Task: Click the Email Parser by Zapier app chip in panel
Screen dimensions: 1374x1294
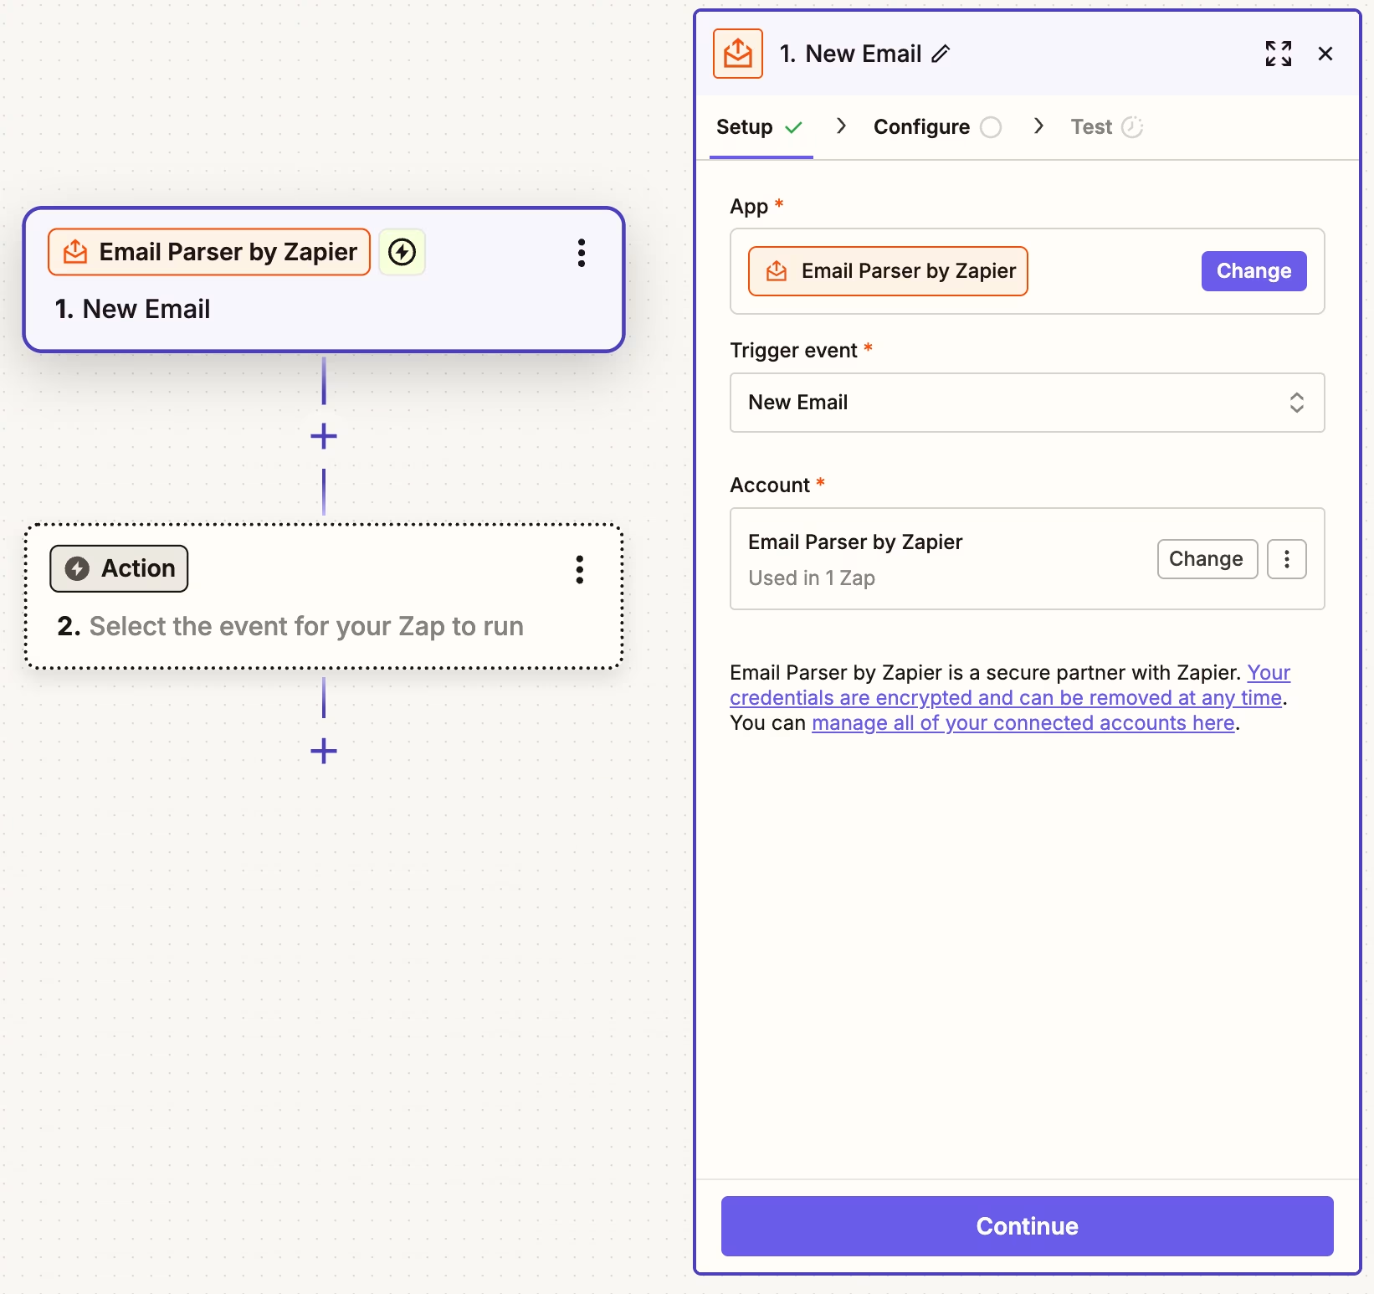Action: click(x=888, y=271)
